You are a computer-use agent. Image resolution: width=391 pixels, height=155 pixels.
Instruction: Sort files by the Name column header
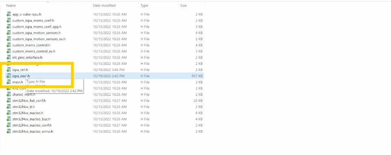[11, 5]
